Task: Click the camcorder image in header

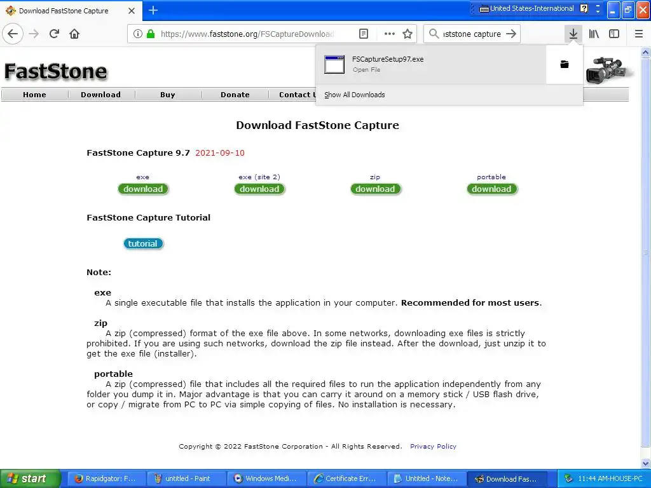Action: [608, 70]
